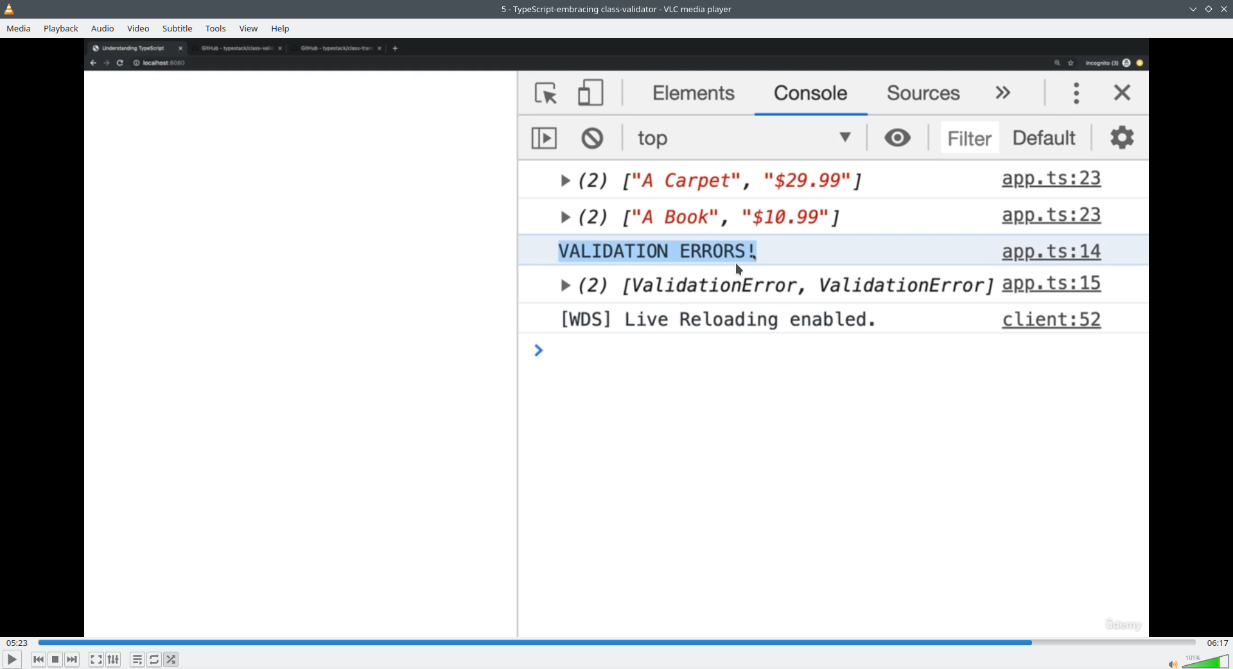Click the browser back arrow

[93, 63]
